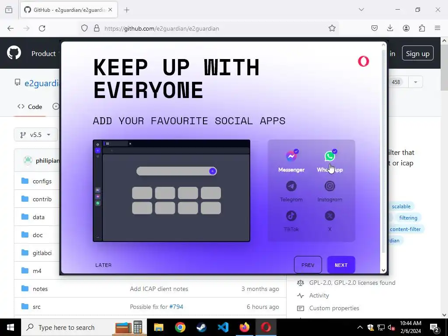The image size is (448, 336).
Task: Open the repository Activity link
Action: pos(319,295)
